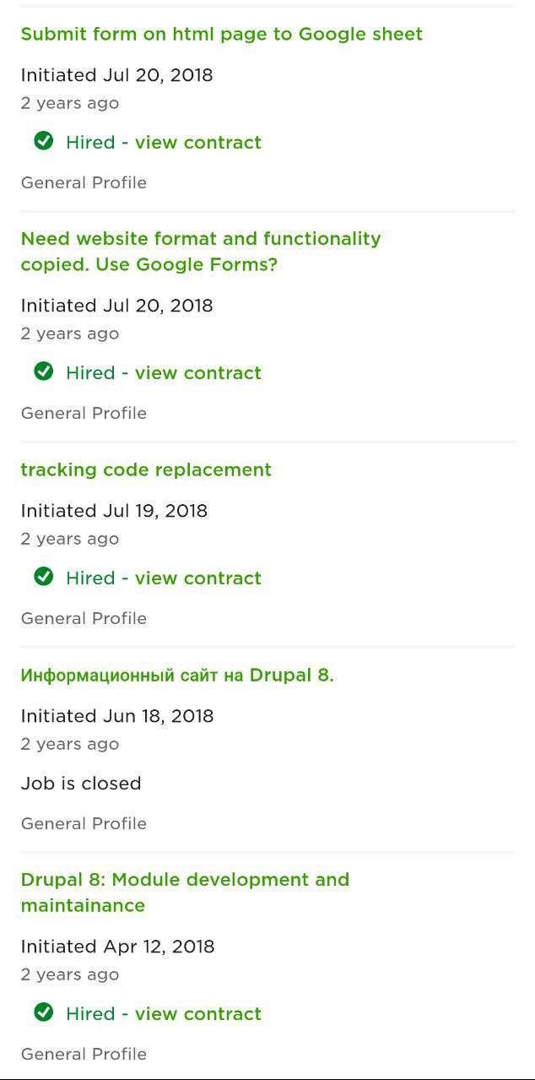Click General Profile label below 'Job is closed'
Screen dimensions: 535x1080
click(84, 823)
